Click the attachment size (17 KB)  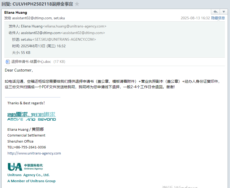[x=59, y=62]
